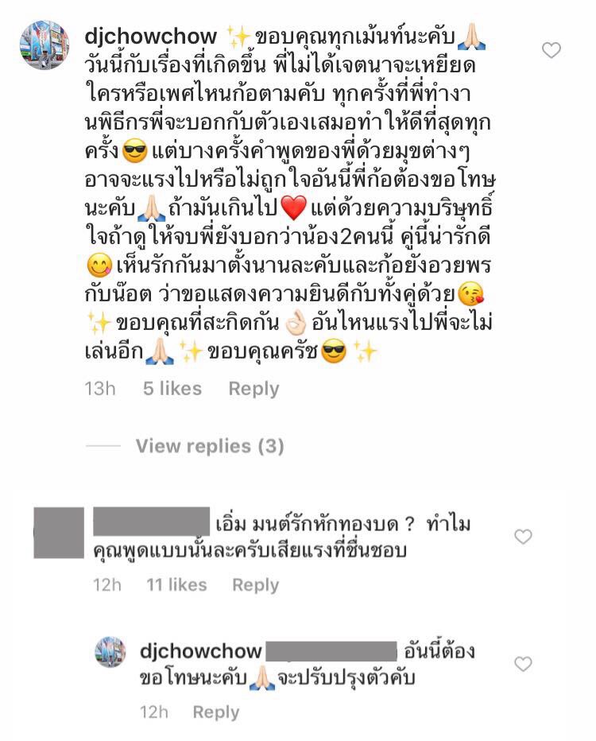596x741 pixels.
Task: Open djchowchow username on top comment
Action: tap(151, 37)
